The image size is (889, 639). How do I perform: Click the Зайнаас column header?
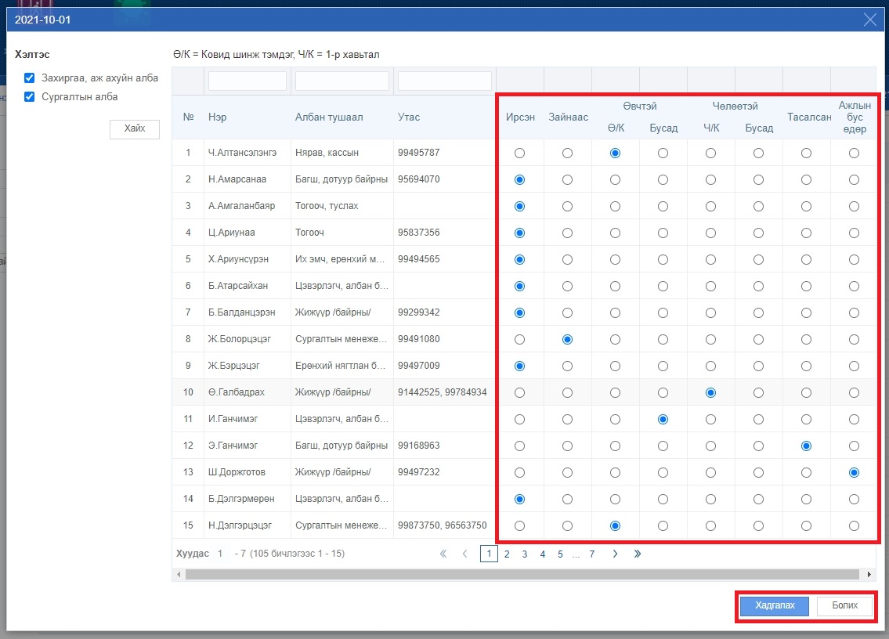568,117
